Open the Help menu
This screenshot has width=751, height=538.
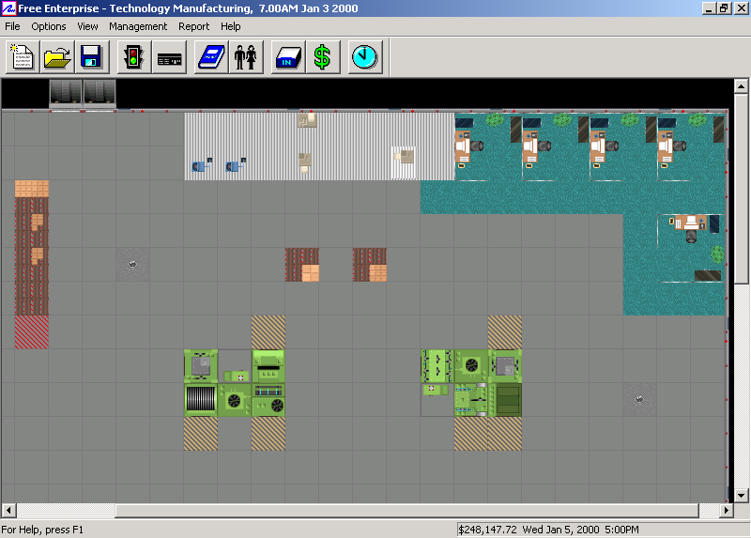click(x=230, y=26)
